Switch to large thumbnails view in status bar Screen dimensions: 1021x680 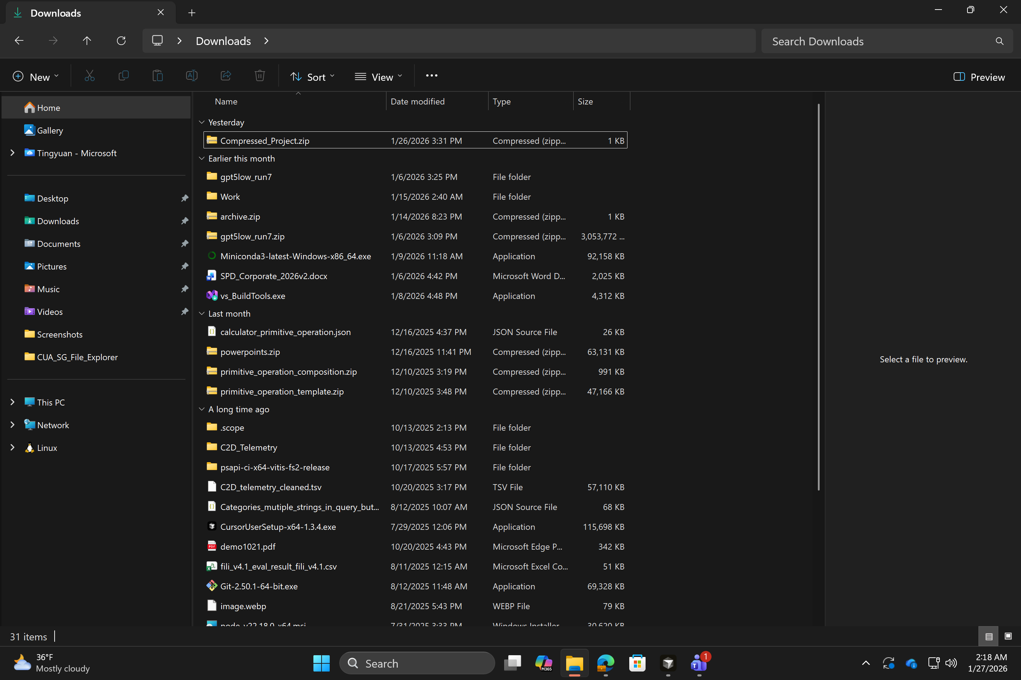(x=1008, y=636)
